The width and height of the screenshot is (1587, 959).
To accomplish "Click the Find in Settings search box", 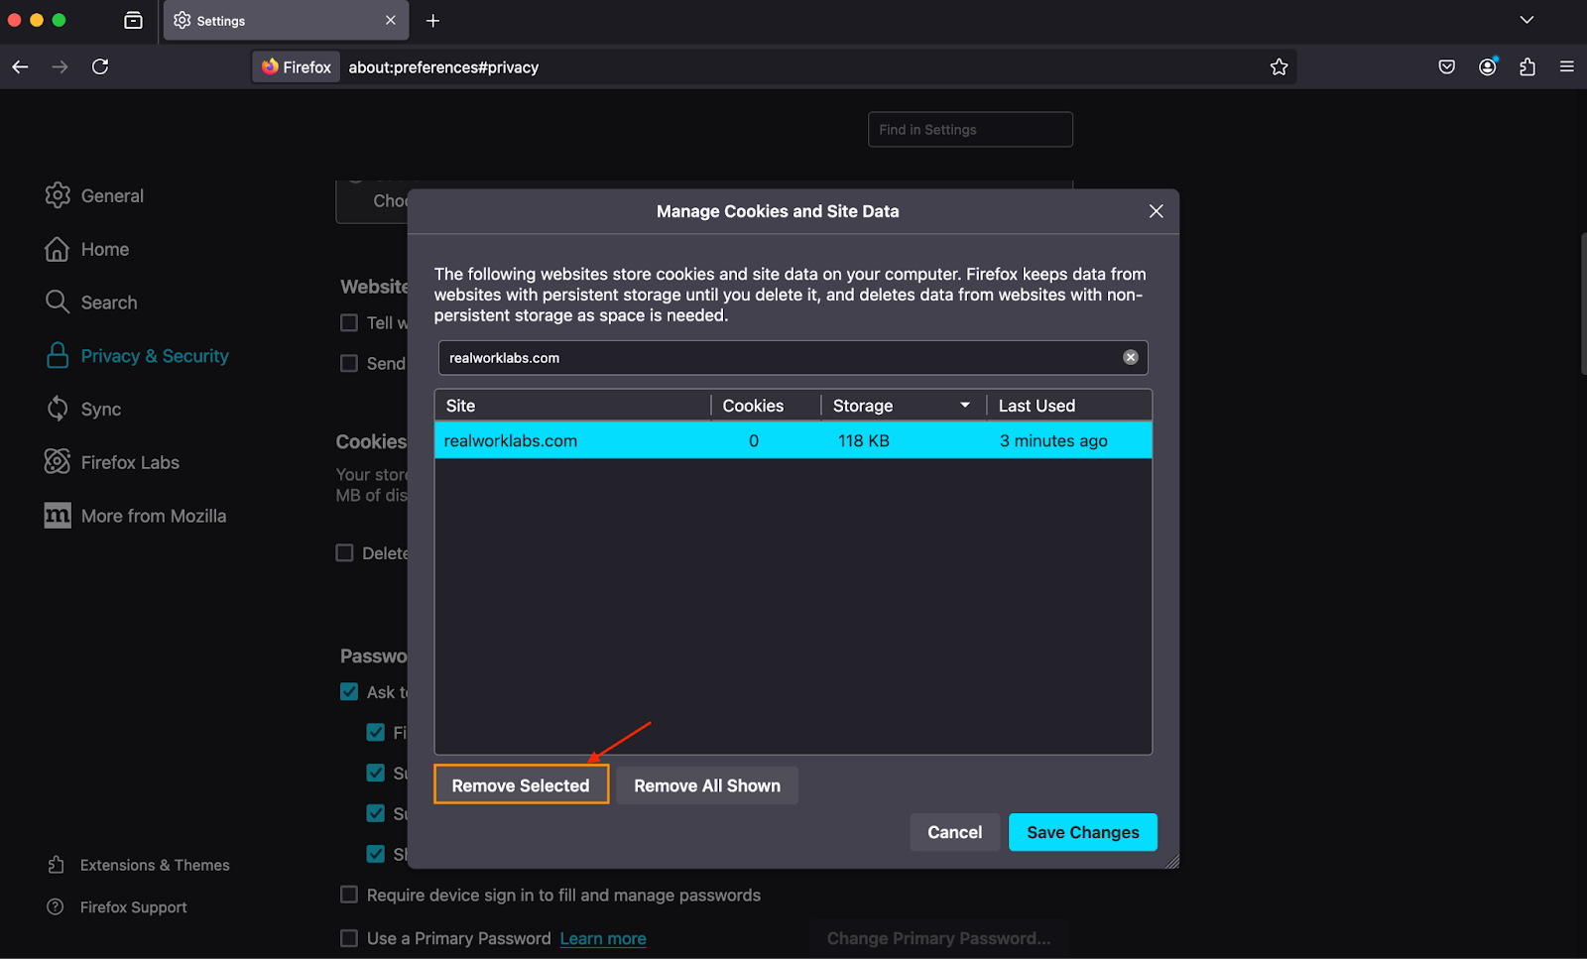I will 970,129.
